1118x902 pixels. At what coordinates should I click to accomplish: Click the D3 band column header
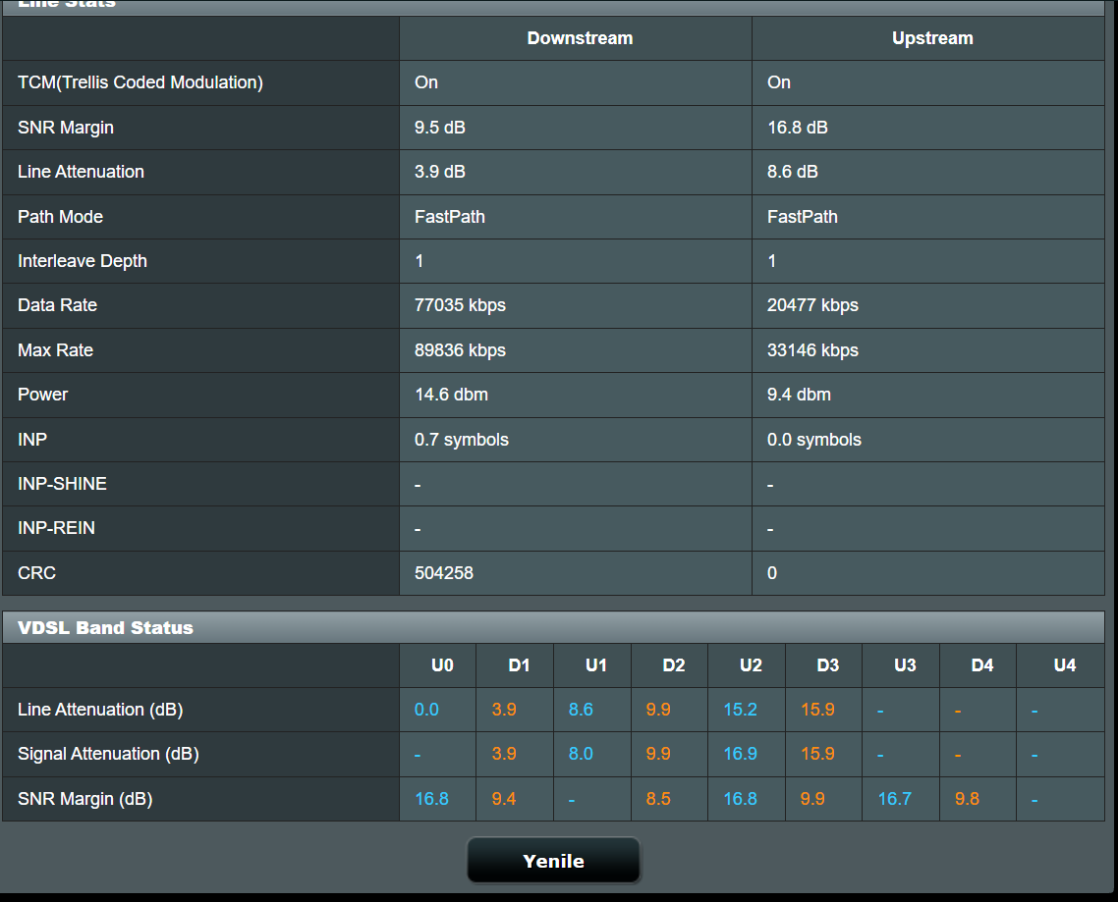828,664
